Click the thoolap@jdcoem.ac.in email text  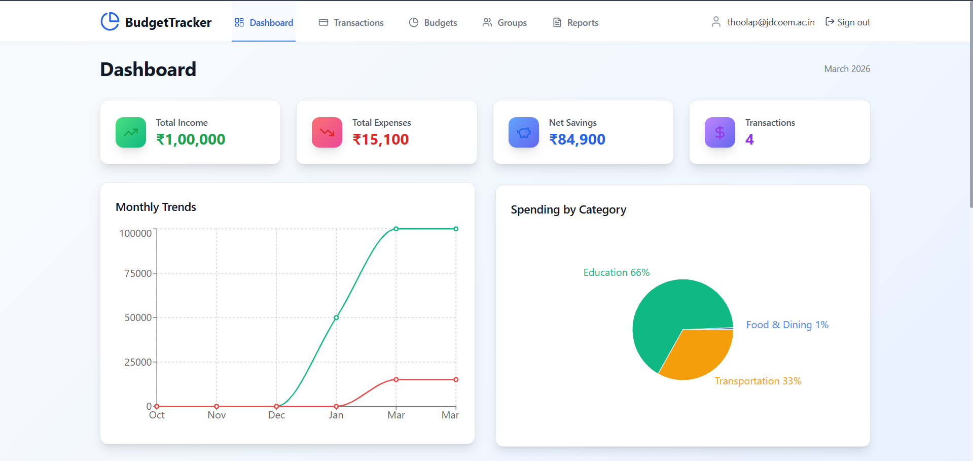[x=771, y=22]
